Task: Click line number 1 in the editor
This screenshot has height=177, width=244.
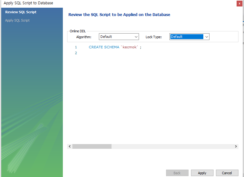Action: (x=76, y=47)
